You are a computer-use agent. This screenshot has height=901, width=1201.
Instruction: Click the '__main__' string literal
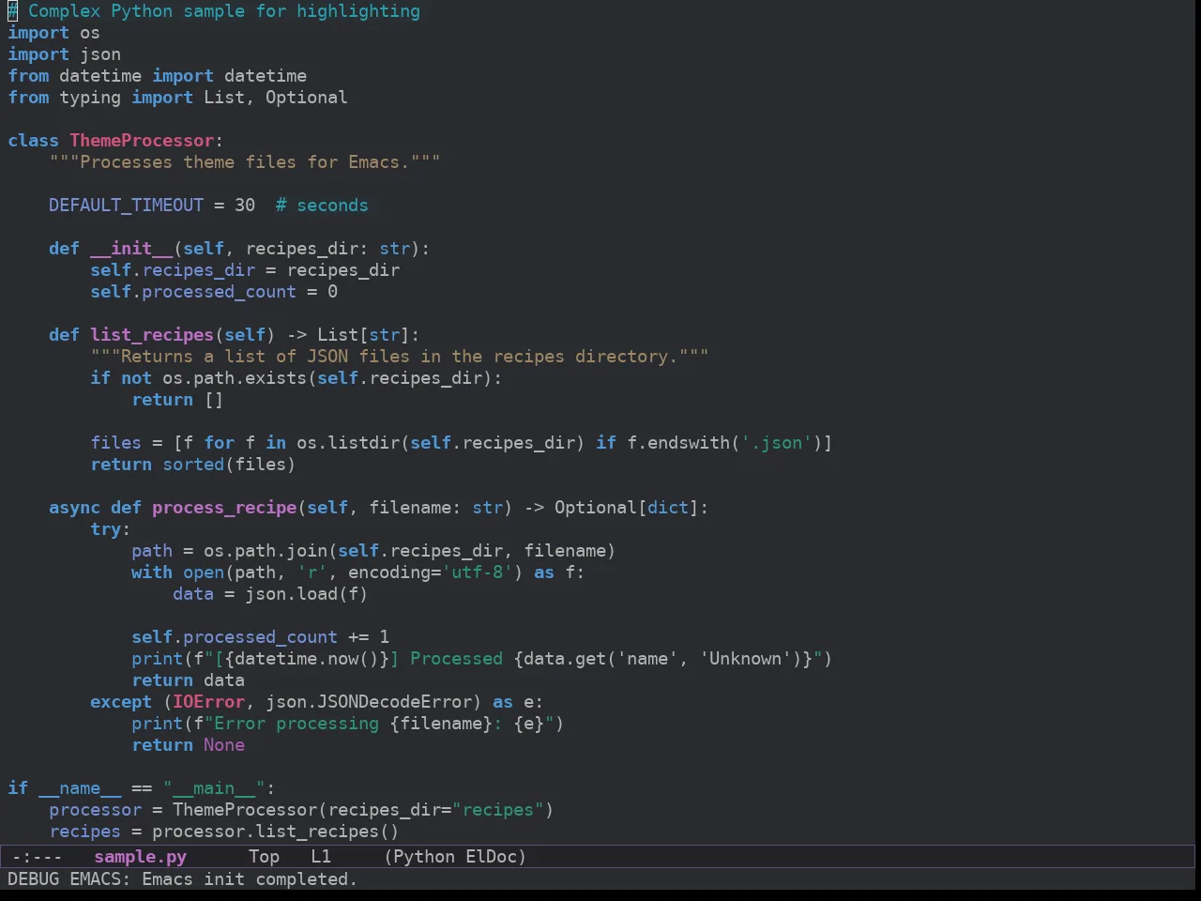point(214,788)
